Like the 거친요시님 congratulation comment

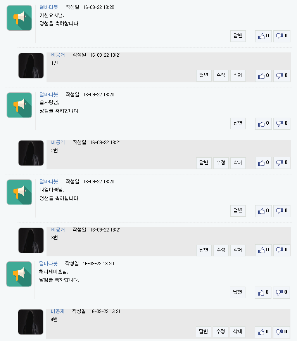click(x=263, y=36)
